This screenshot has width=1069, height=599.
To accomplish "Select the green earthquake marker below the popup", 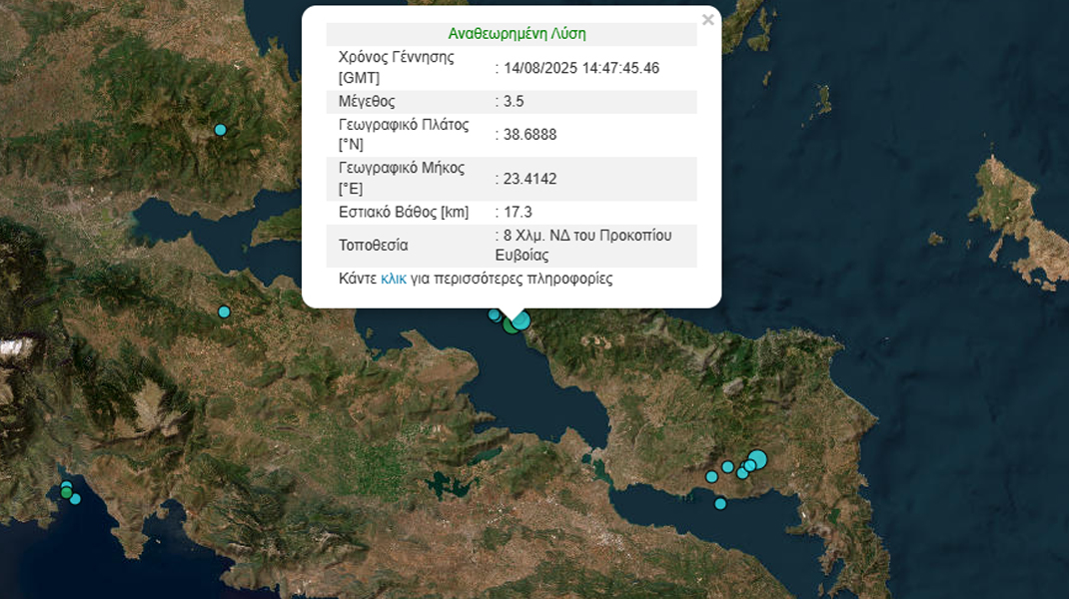I will click(x=511, y=324).
